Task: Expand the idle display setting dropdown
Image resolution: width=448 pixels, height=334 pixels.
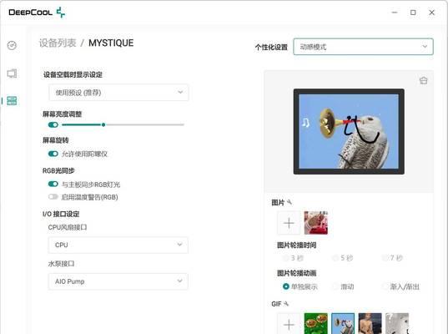Action: tap(118, 93)
